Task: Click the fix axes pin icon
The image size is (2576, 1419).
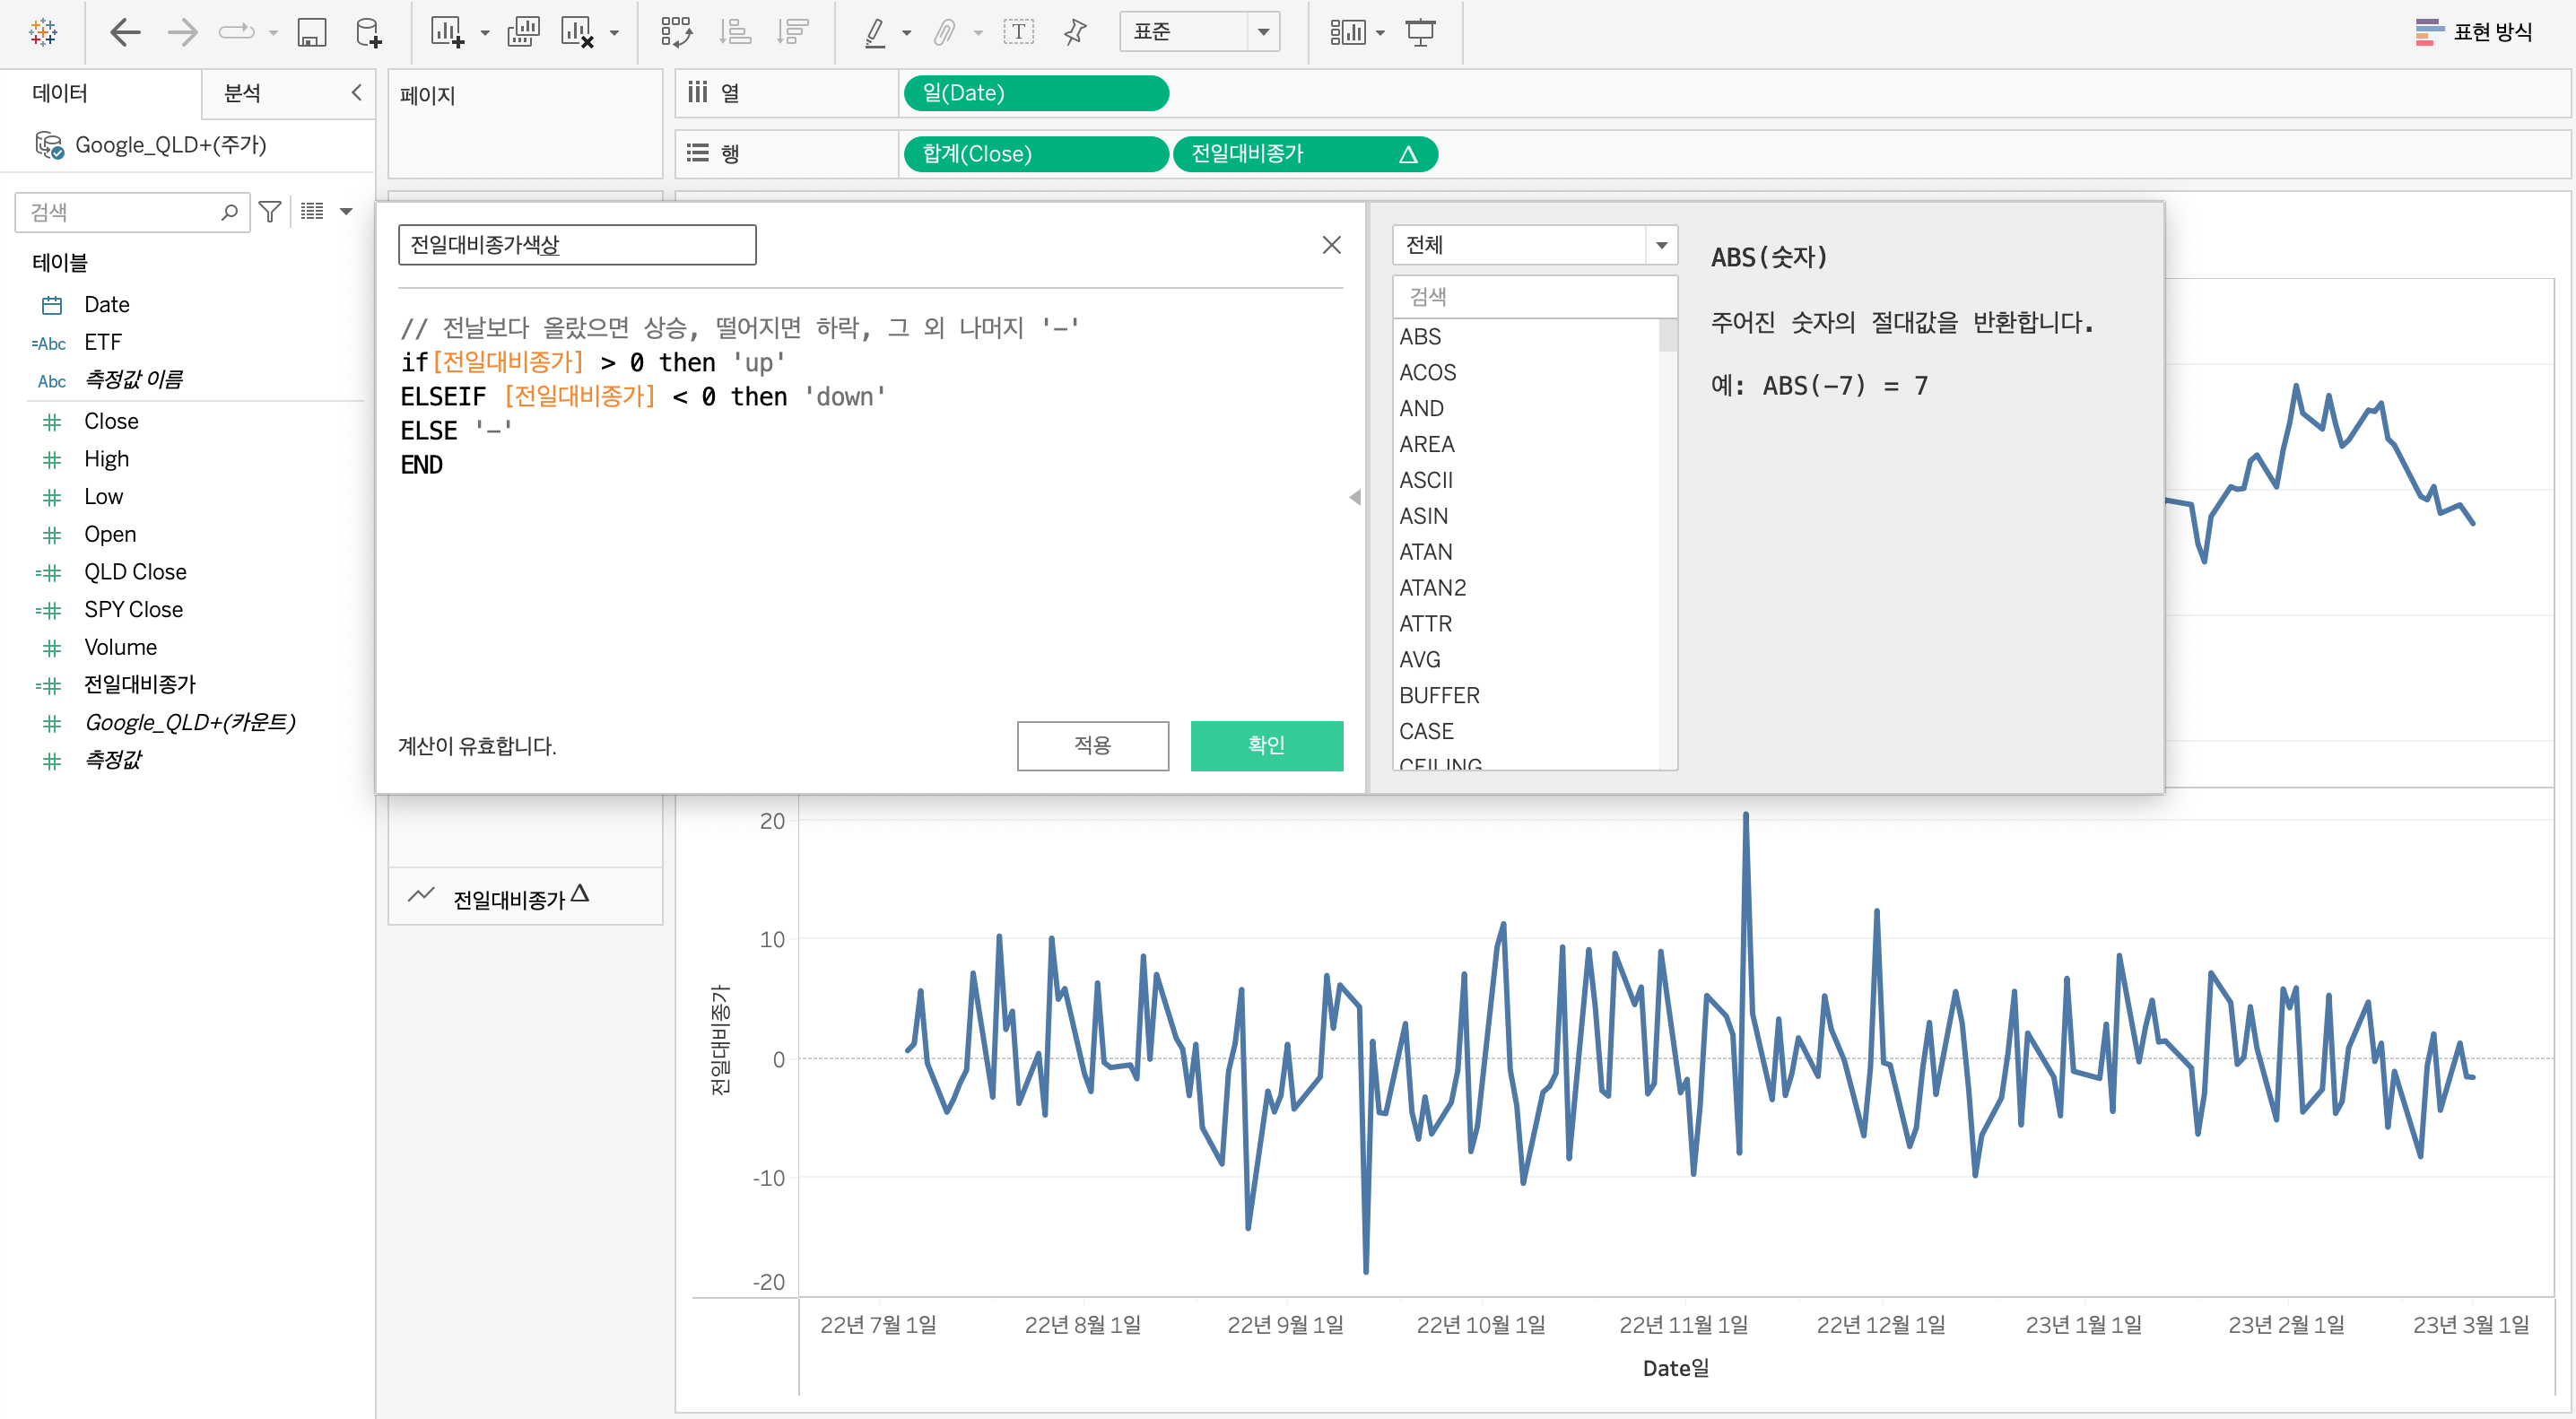Action: pos(1075,32)
